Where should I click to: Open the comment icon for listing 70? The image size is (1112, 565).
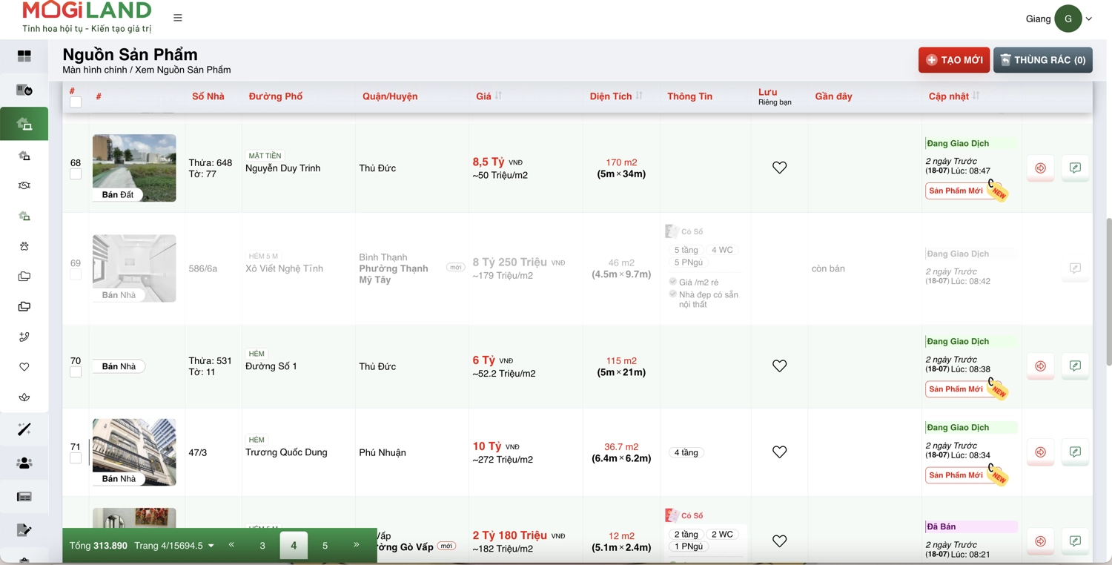[x=1075, y=366]
